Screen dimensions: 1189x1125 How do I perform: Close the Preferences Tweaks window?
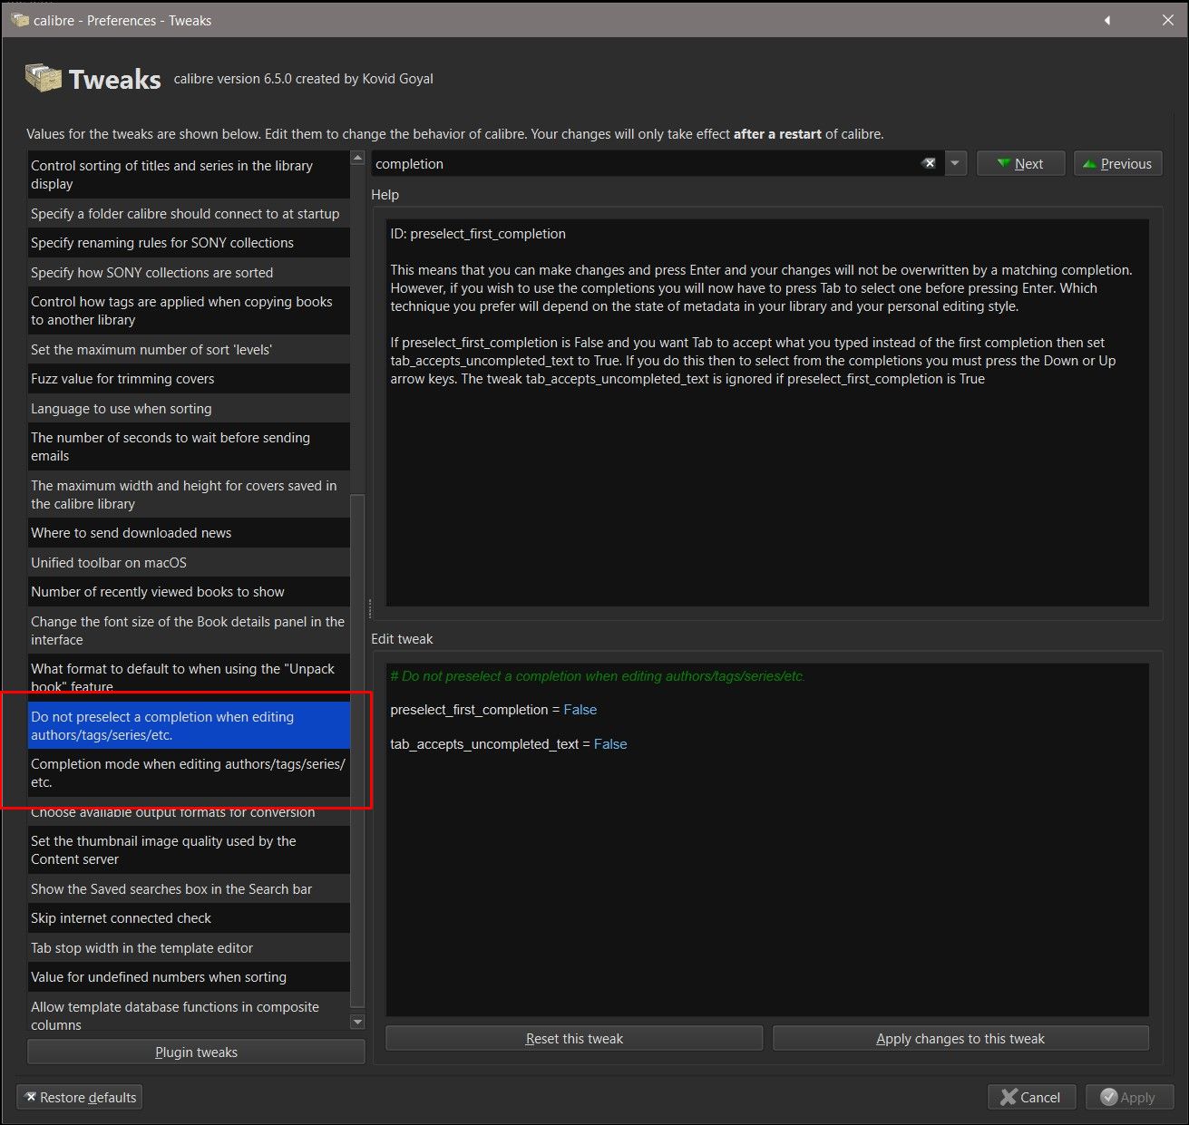click(x=1168, y=20)
